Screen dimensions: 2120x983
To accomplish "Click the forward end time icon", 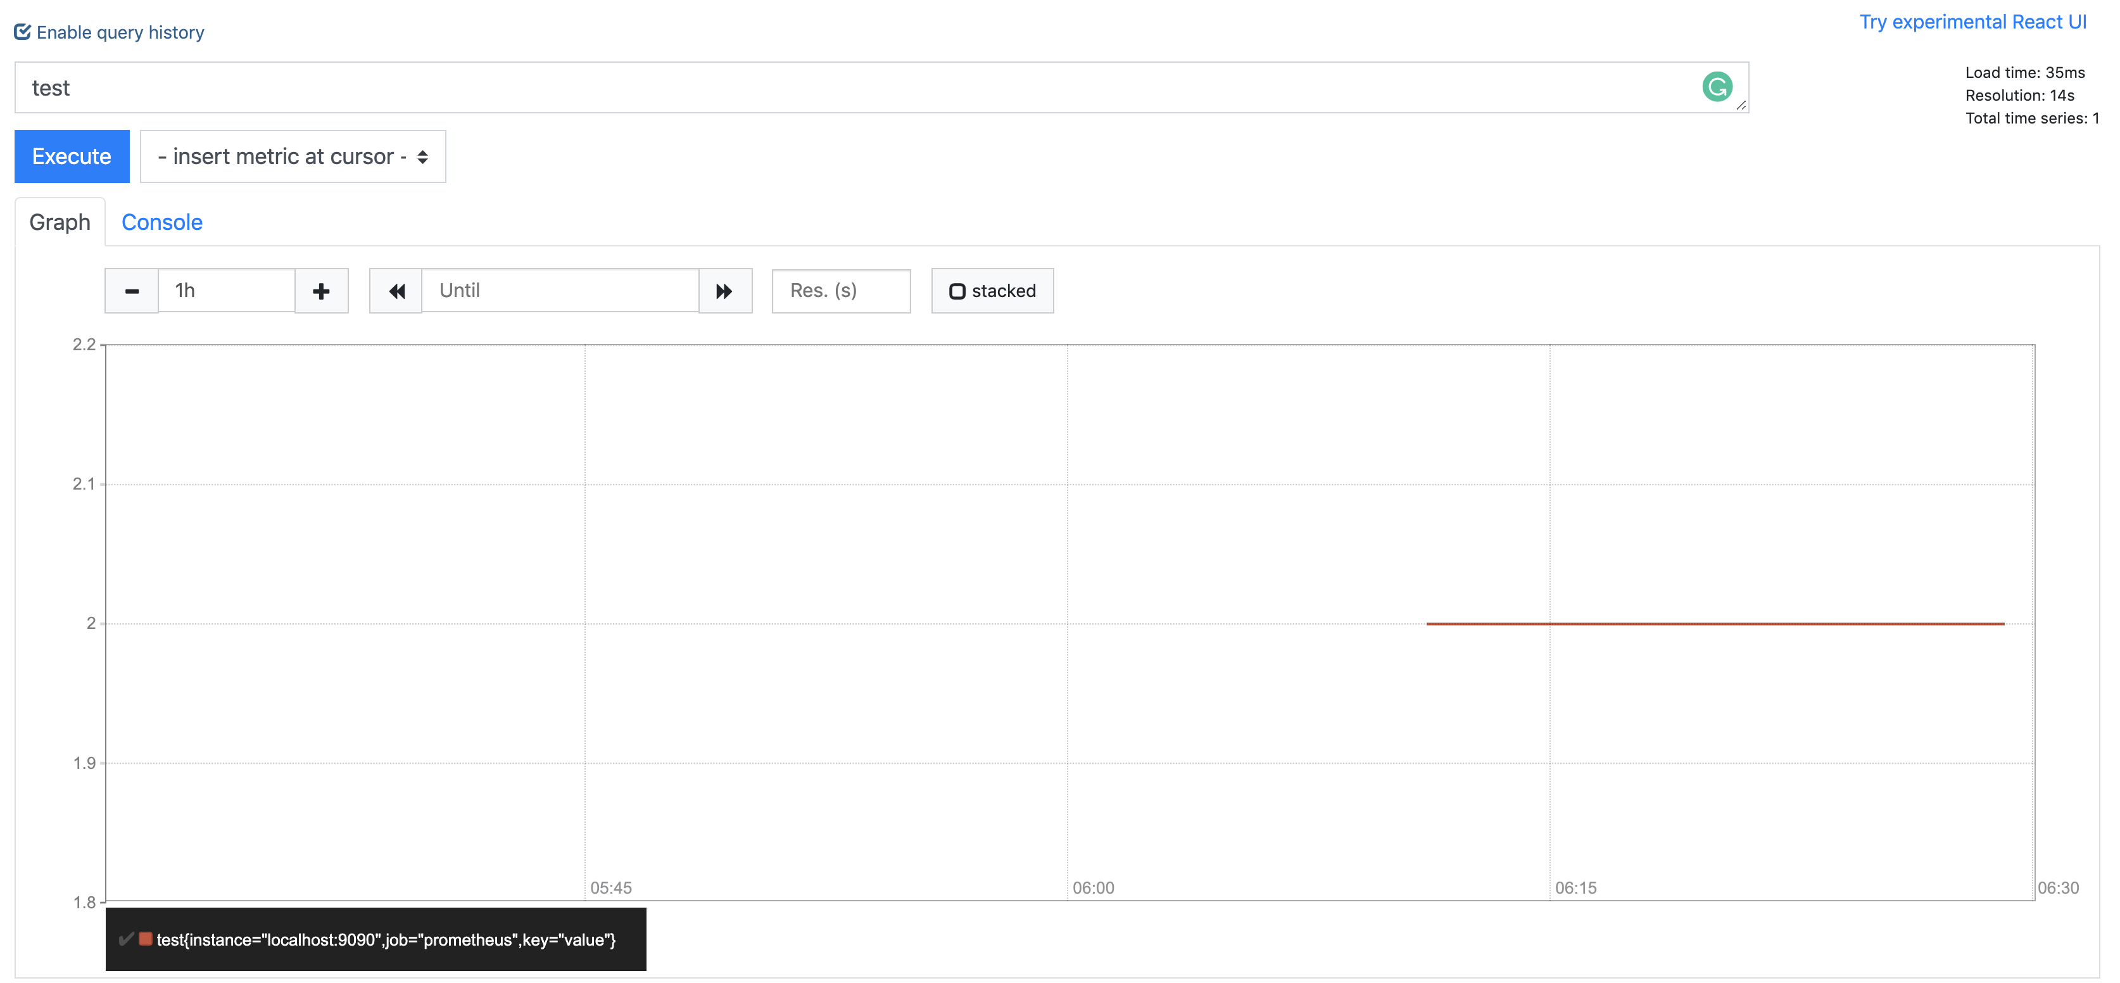I will [724, 291].
